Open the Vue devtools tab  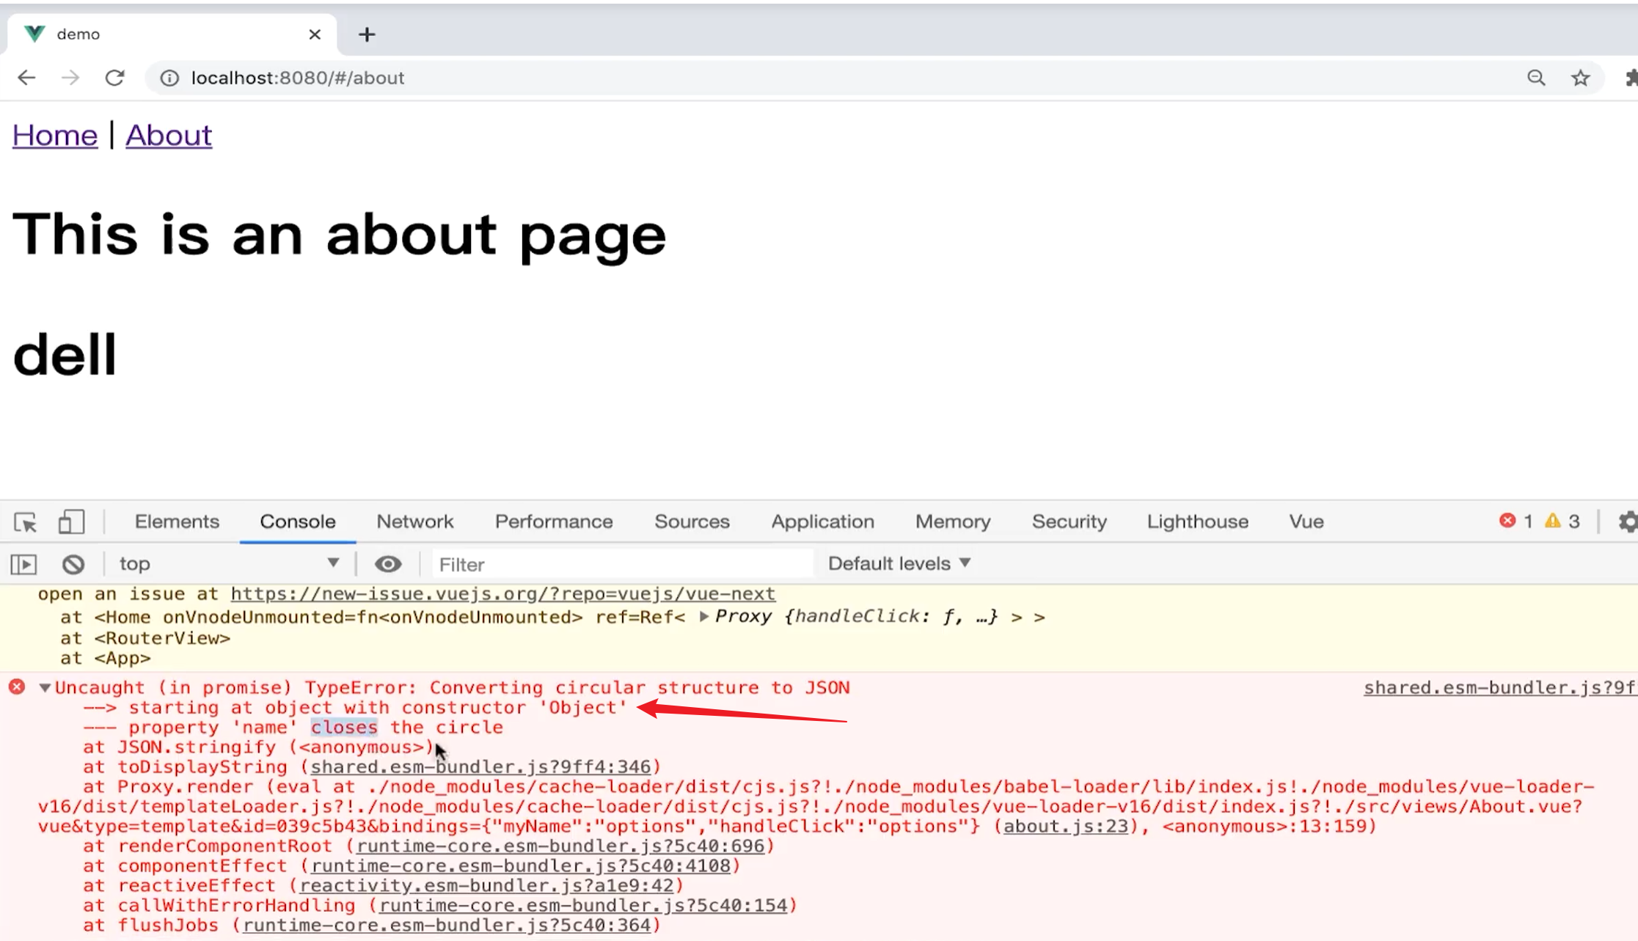point(1306,521)
